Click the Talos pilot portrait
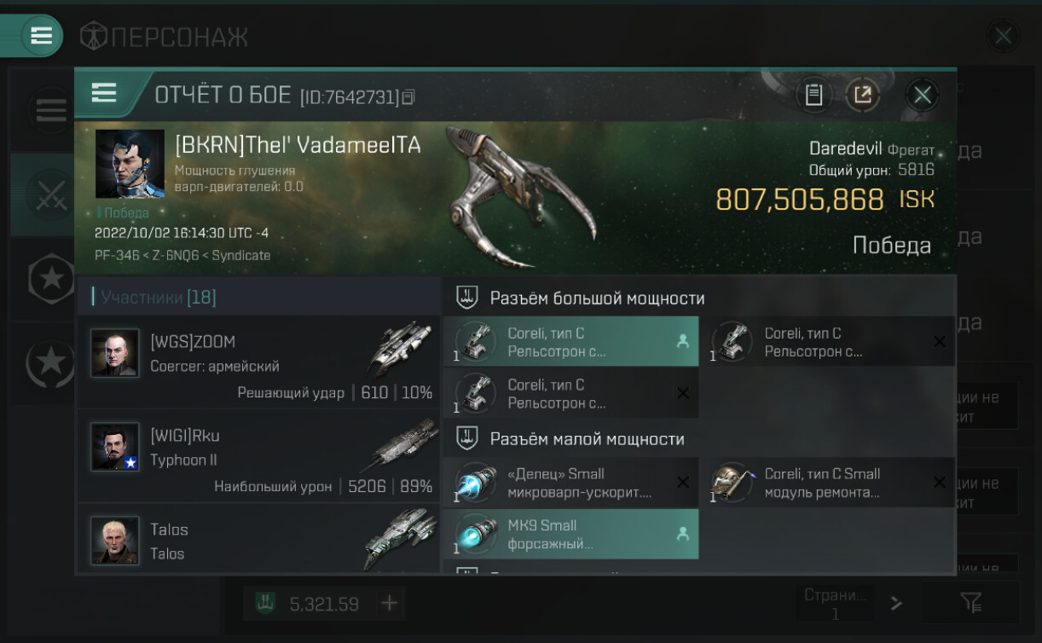This screenshot has height=643, width=1042. (115, 540)
